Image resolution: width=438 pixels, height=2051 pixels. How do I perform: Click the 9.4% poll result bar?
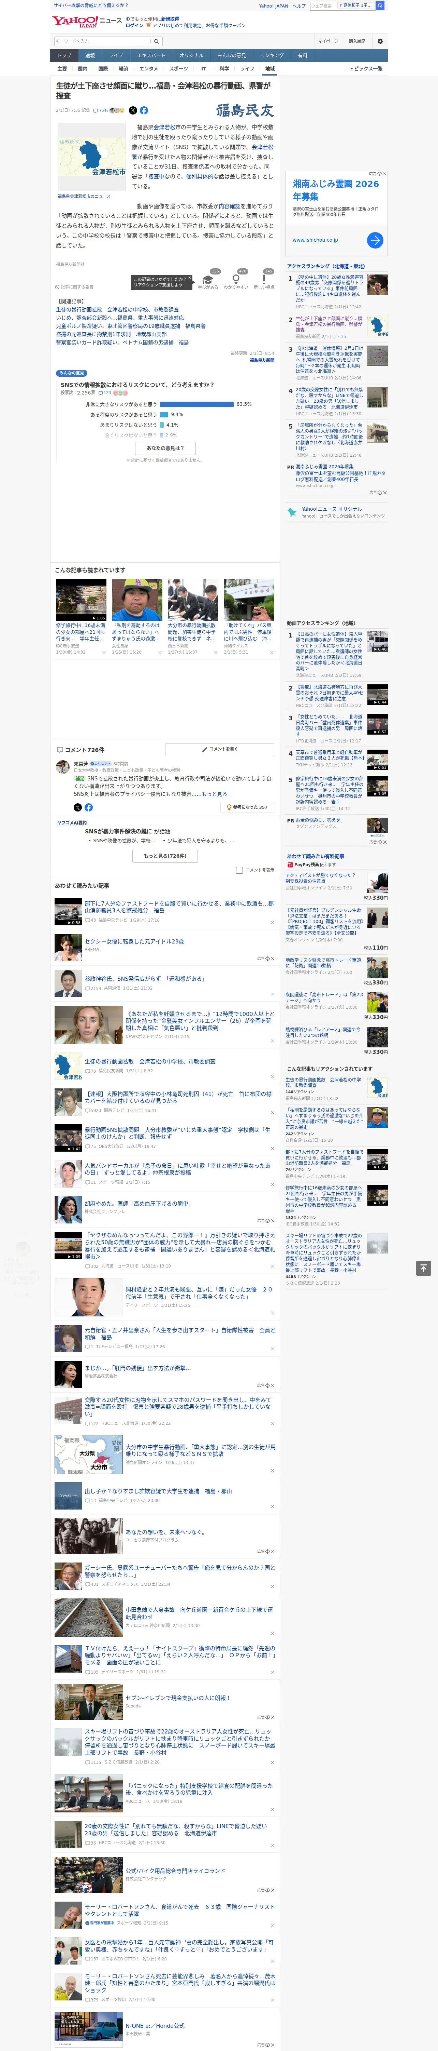164,415
